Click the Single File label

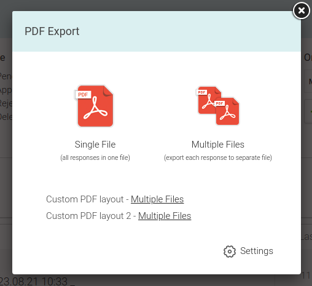pos(95,145)
